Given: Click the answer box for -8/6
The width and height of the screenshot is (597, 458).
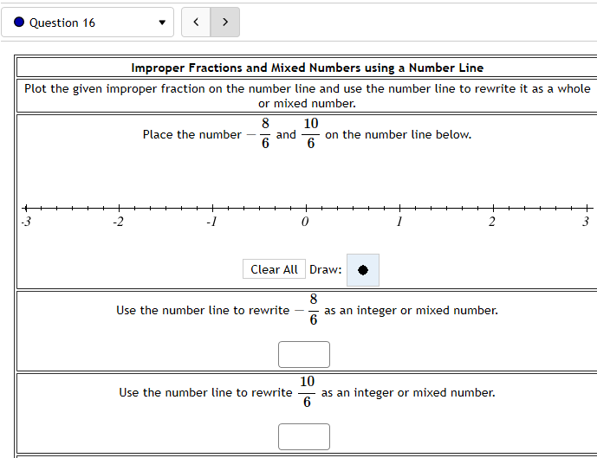Looking at the screenshot, I should [304, 354].
